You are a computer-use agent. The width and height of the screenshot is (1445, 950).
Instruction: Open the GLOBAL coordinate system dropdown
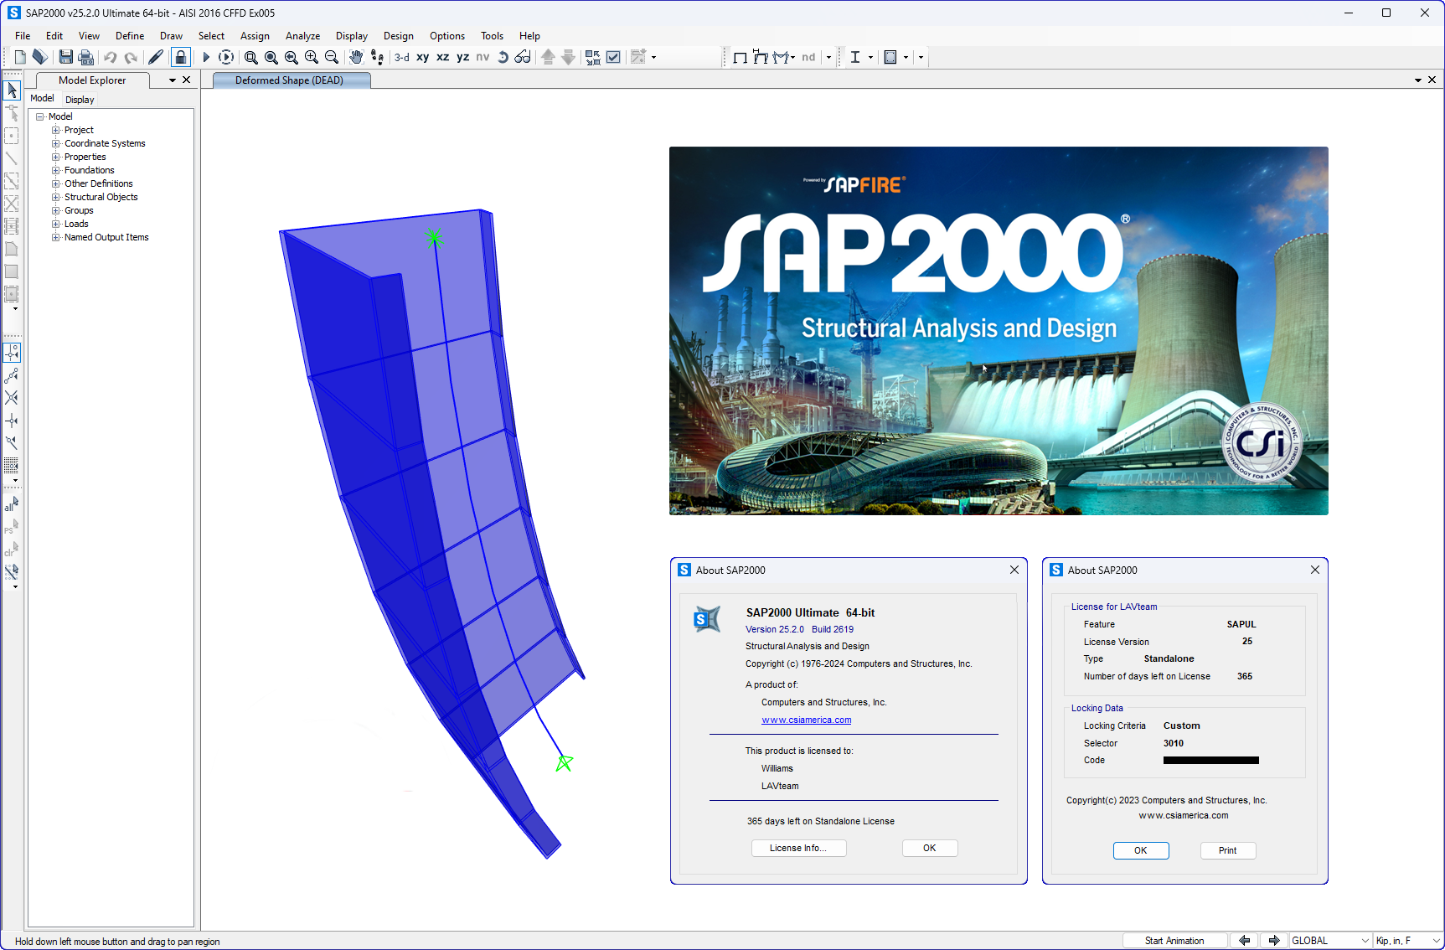click(x=1330, y=941)
